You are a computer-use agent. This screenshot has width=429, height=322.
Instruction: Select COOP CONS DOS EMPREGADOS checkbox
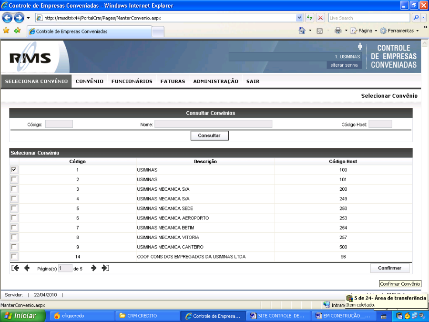point(14,257)
